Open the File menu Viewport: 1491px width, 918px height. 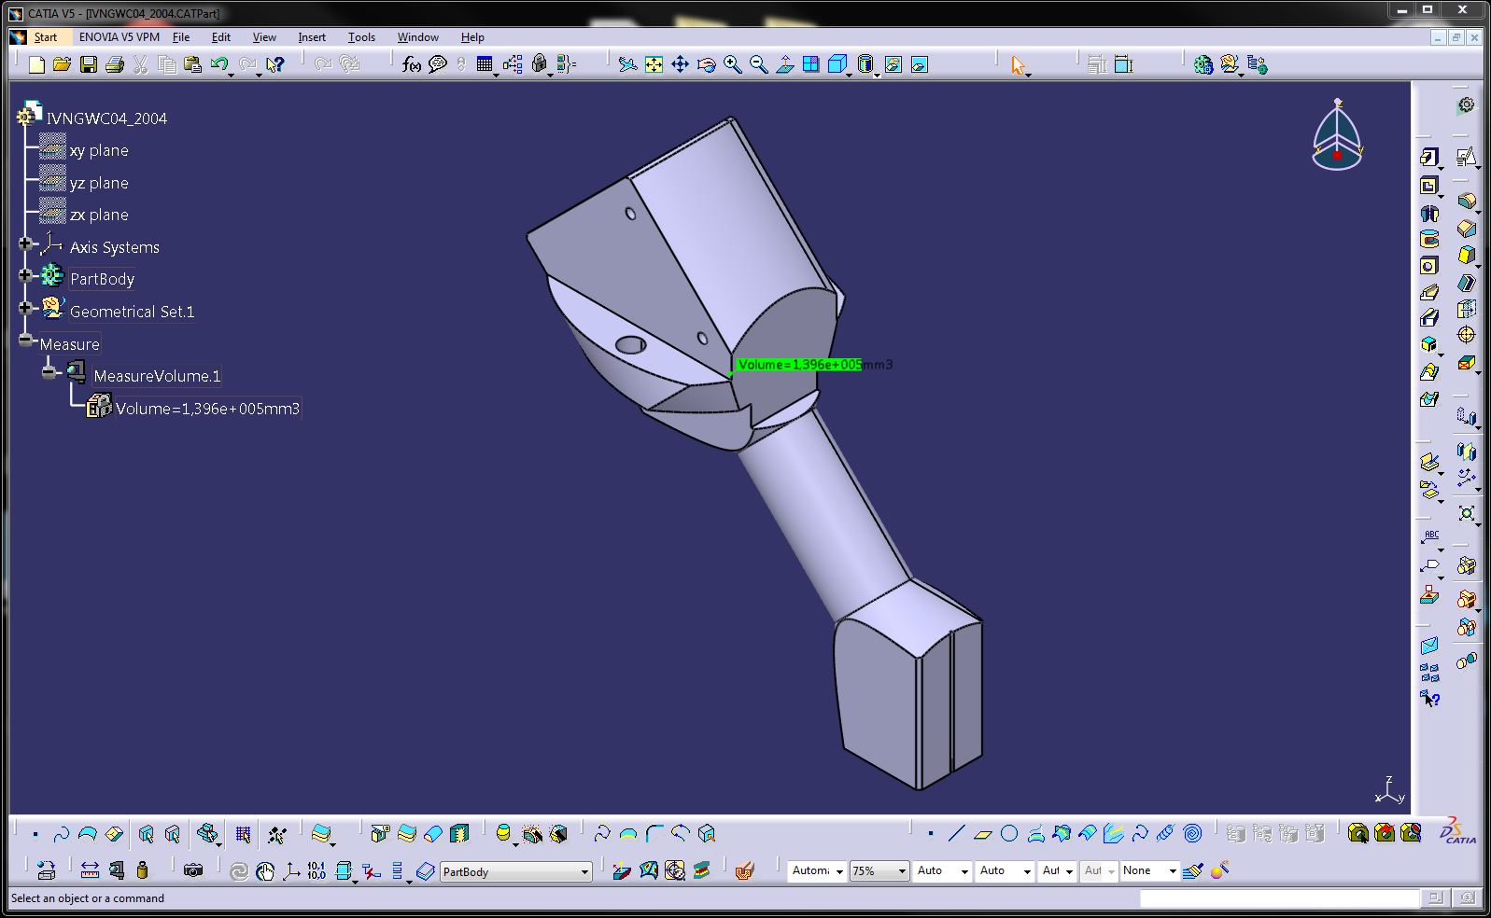click(x=181, y=37)
